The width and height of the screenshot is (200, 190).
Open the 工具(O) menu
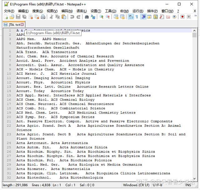111,11
